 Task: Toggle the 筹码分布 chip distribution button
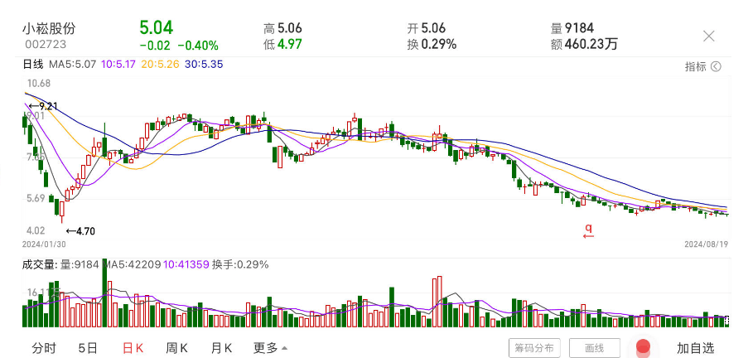(x=535, y=347)
